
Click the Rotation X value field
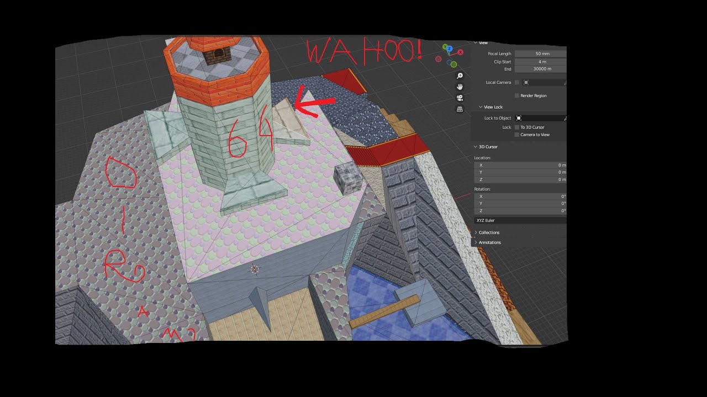[x=521, y=196]
